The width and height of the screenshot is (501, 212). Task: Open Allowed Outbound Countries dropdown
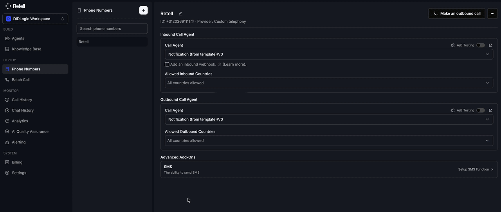(329, 140)
